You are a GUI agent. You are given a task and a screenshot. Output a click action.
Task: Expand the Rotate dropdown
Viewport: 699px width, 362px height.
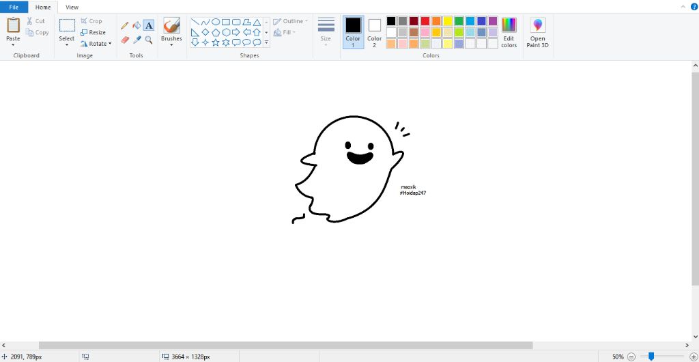[x=96, y=44]
